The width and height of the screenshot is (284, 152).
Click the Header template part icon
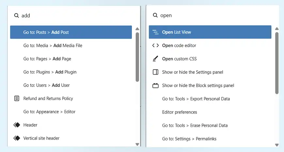coord(17,125)
